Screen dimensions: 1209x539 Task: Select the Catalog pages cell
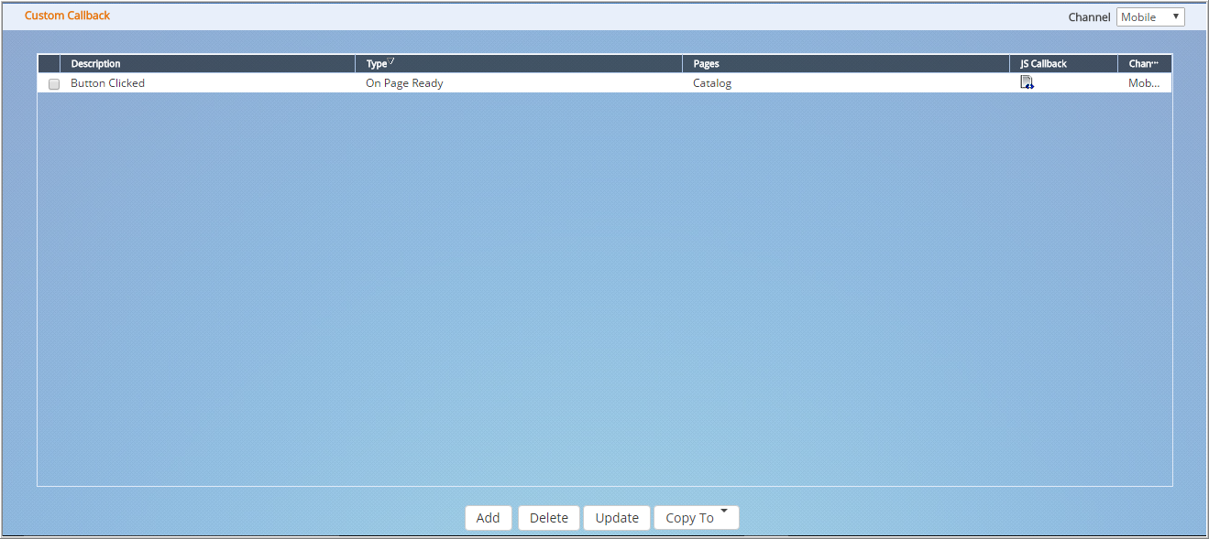tap(846, 83)
